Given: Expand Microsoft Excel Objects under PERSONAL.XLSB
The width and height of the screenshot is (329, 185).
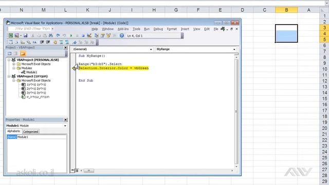Looking at the screenshot, I should [14, 64].
